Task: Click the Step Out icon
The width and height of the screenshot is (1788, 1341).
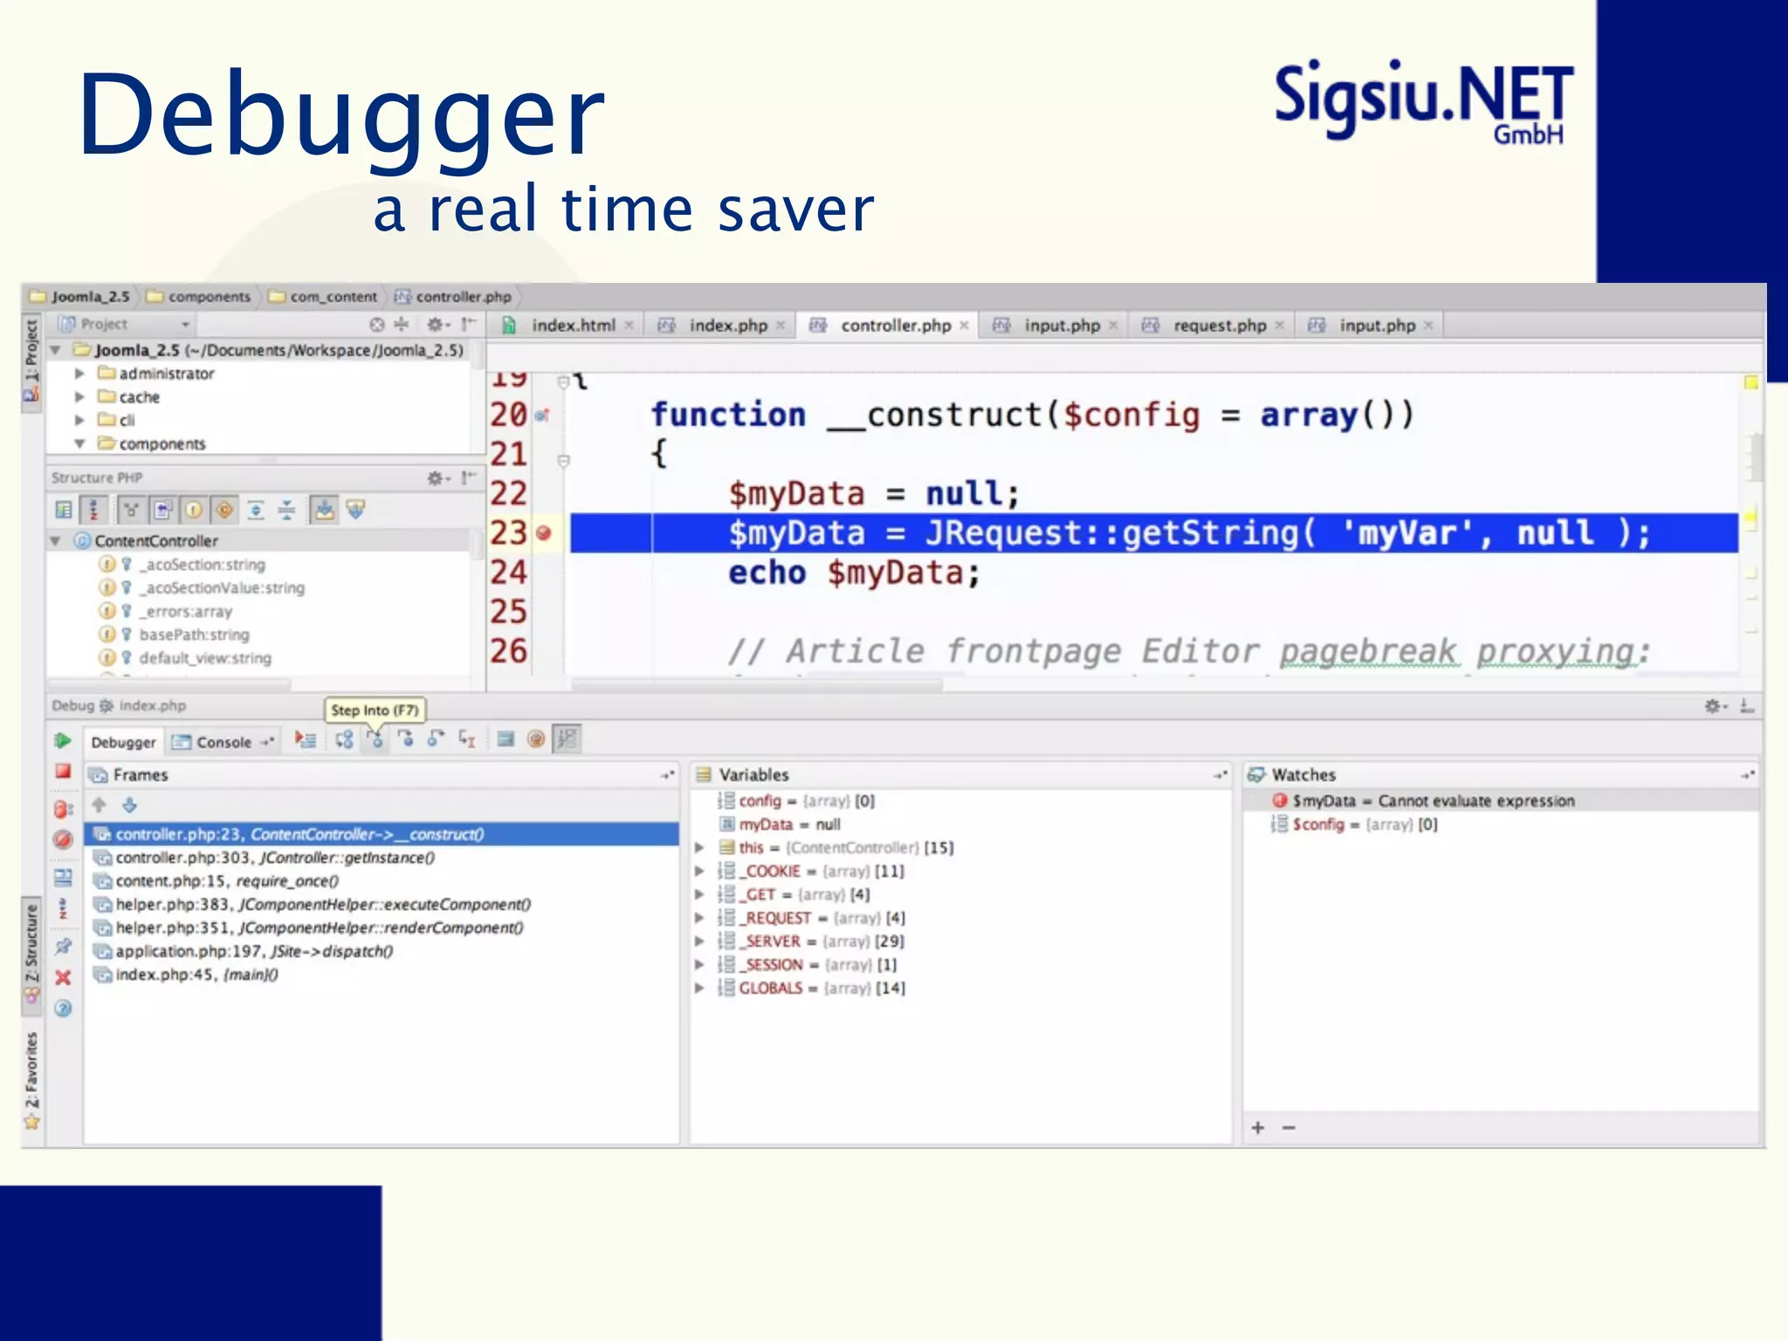Action: click(x=436, y=739)
